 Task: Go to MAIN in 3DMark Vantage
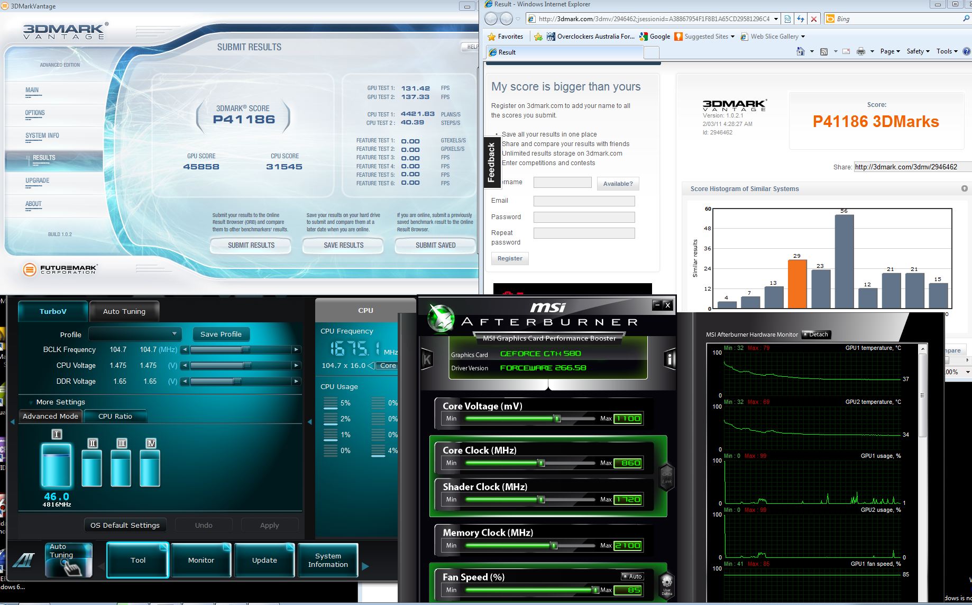pos(32,90)
